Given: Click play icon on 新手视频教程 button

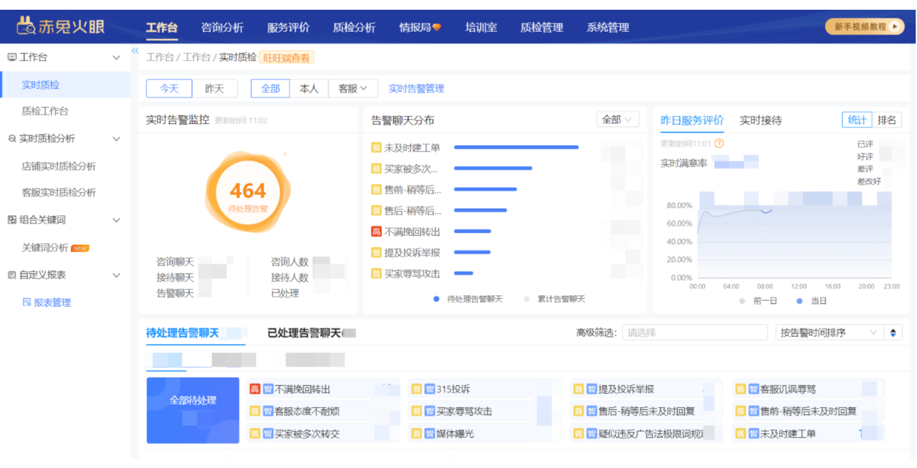Looking at the screenshot, I should [896, 27].
